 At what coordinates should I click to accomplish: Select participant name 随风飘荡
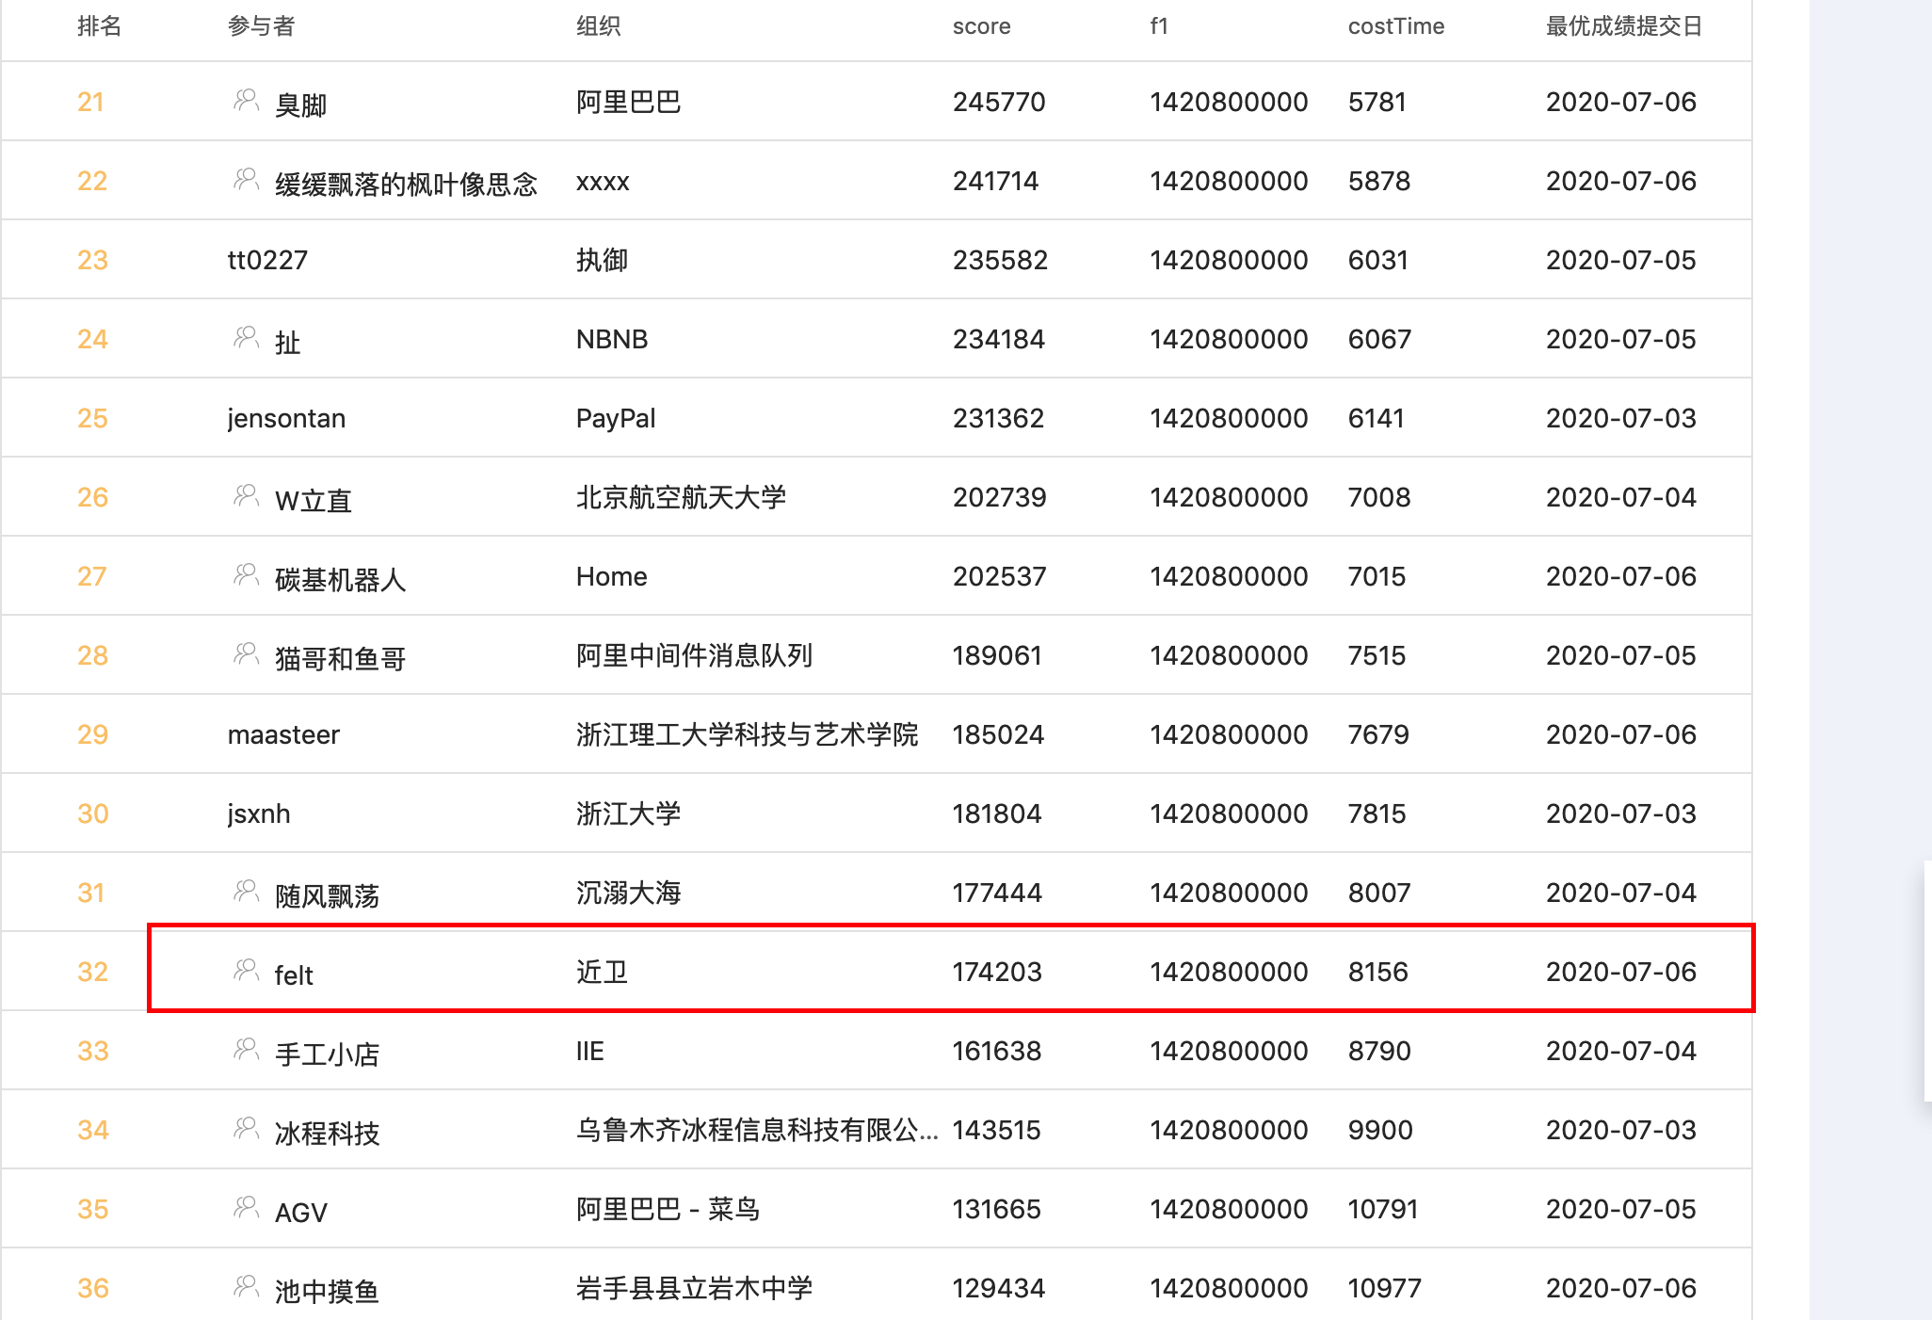[328, 896]
